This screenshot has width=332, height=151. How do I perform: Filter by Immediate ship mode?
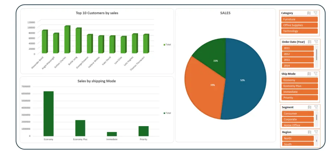[x=300, y=92]
